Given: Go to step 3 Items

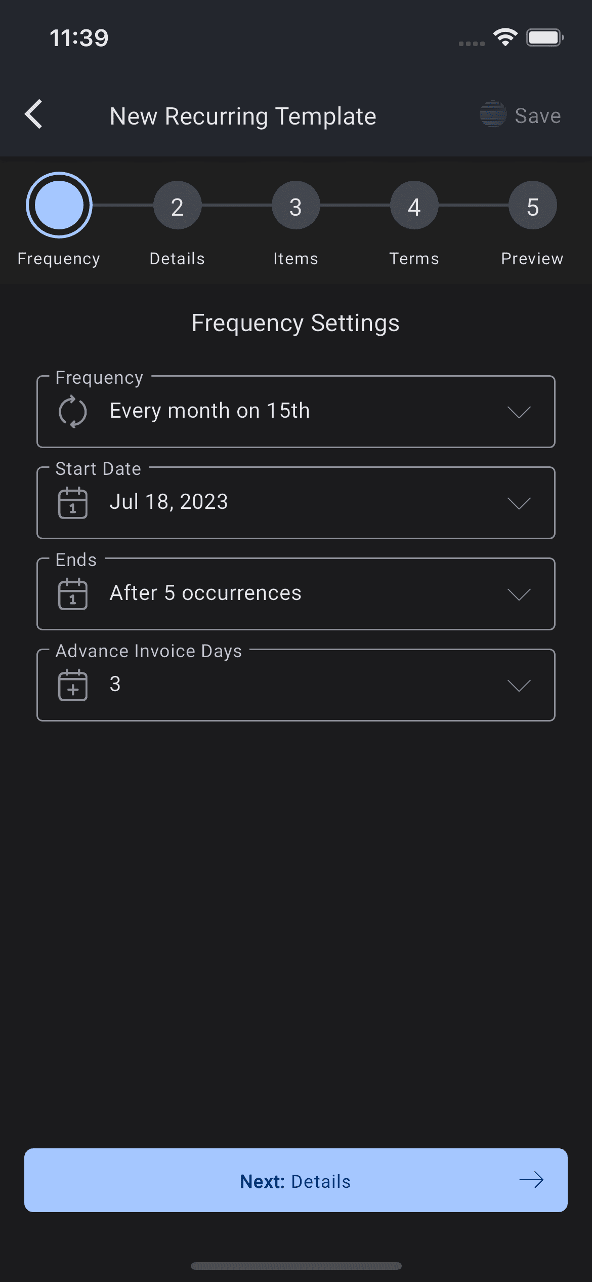Looking at the screenshot, I should pos(295,206).
